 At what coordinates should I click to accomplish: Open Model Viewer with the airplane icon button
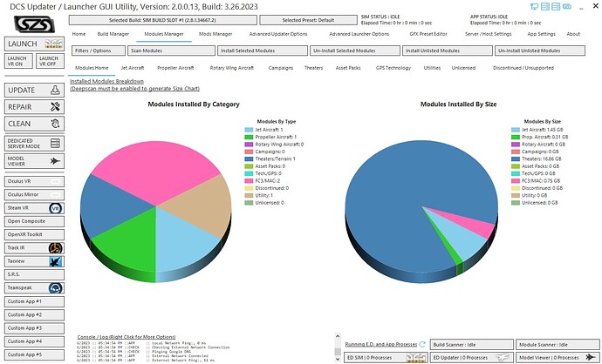click(34, 161)
